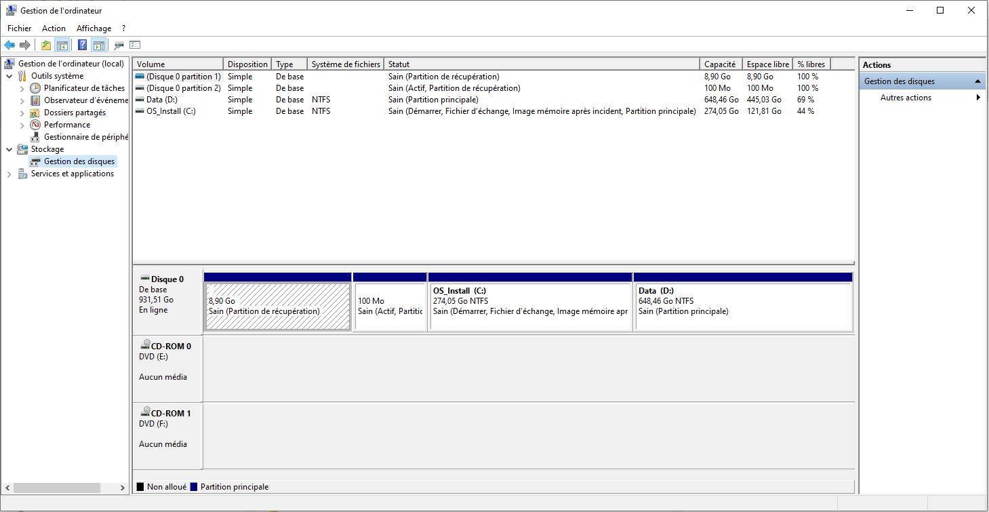Expand the Planificateur de tâches node
Viewport: 989px width, 512px height.
[22, 88]
